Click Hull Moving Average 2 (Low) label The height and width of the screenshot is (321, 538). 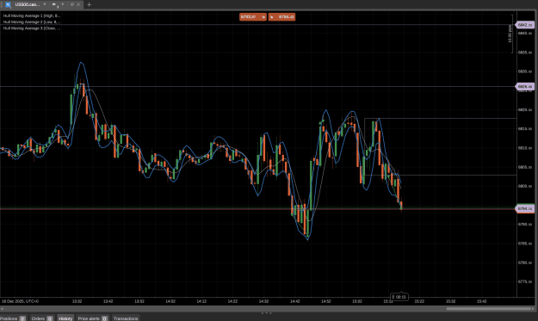(32, 22)
